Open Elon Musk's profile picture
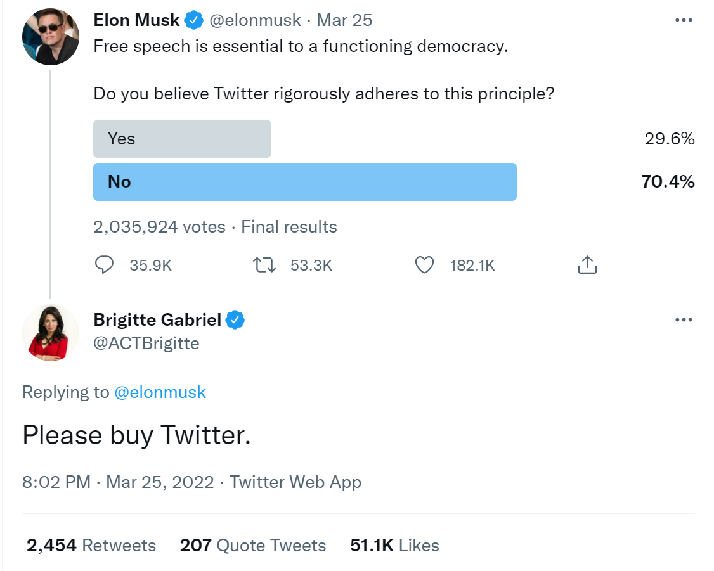The width and height of the screenshot is (714, 571). pyautogui.click(x=51, y=37)
